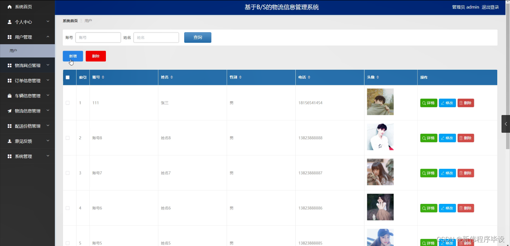The width and height of the screenshot is (510, 246).
Task: Click 删除 for user 张三
Action: (x=466, y=103)
